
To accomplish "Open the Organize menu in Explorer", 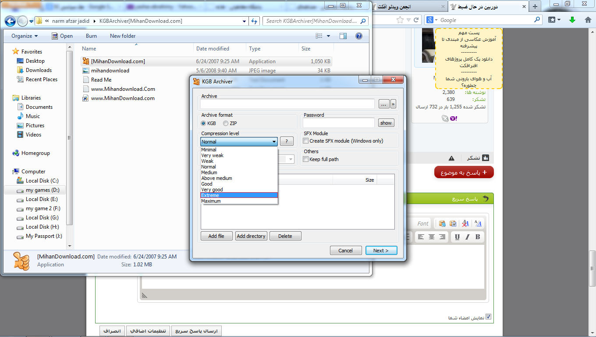I will [x=25, y=36].
